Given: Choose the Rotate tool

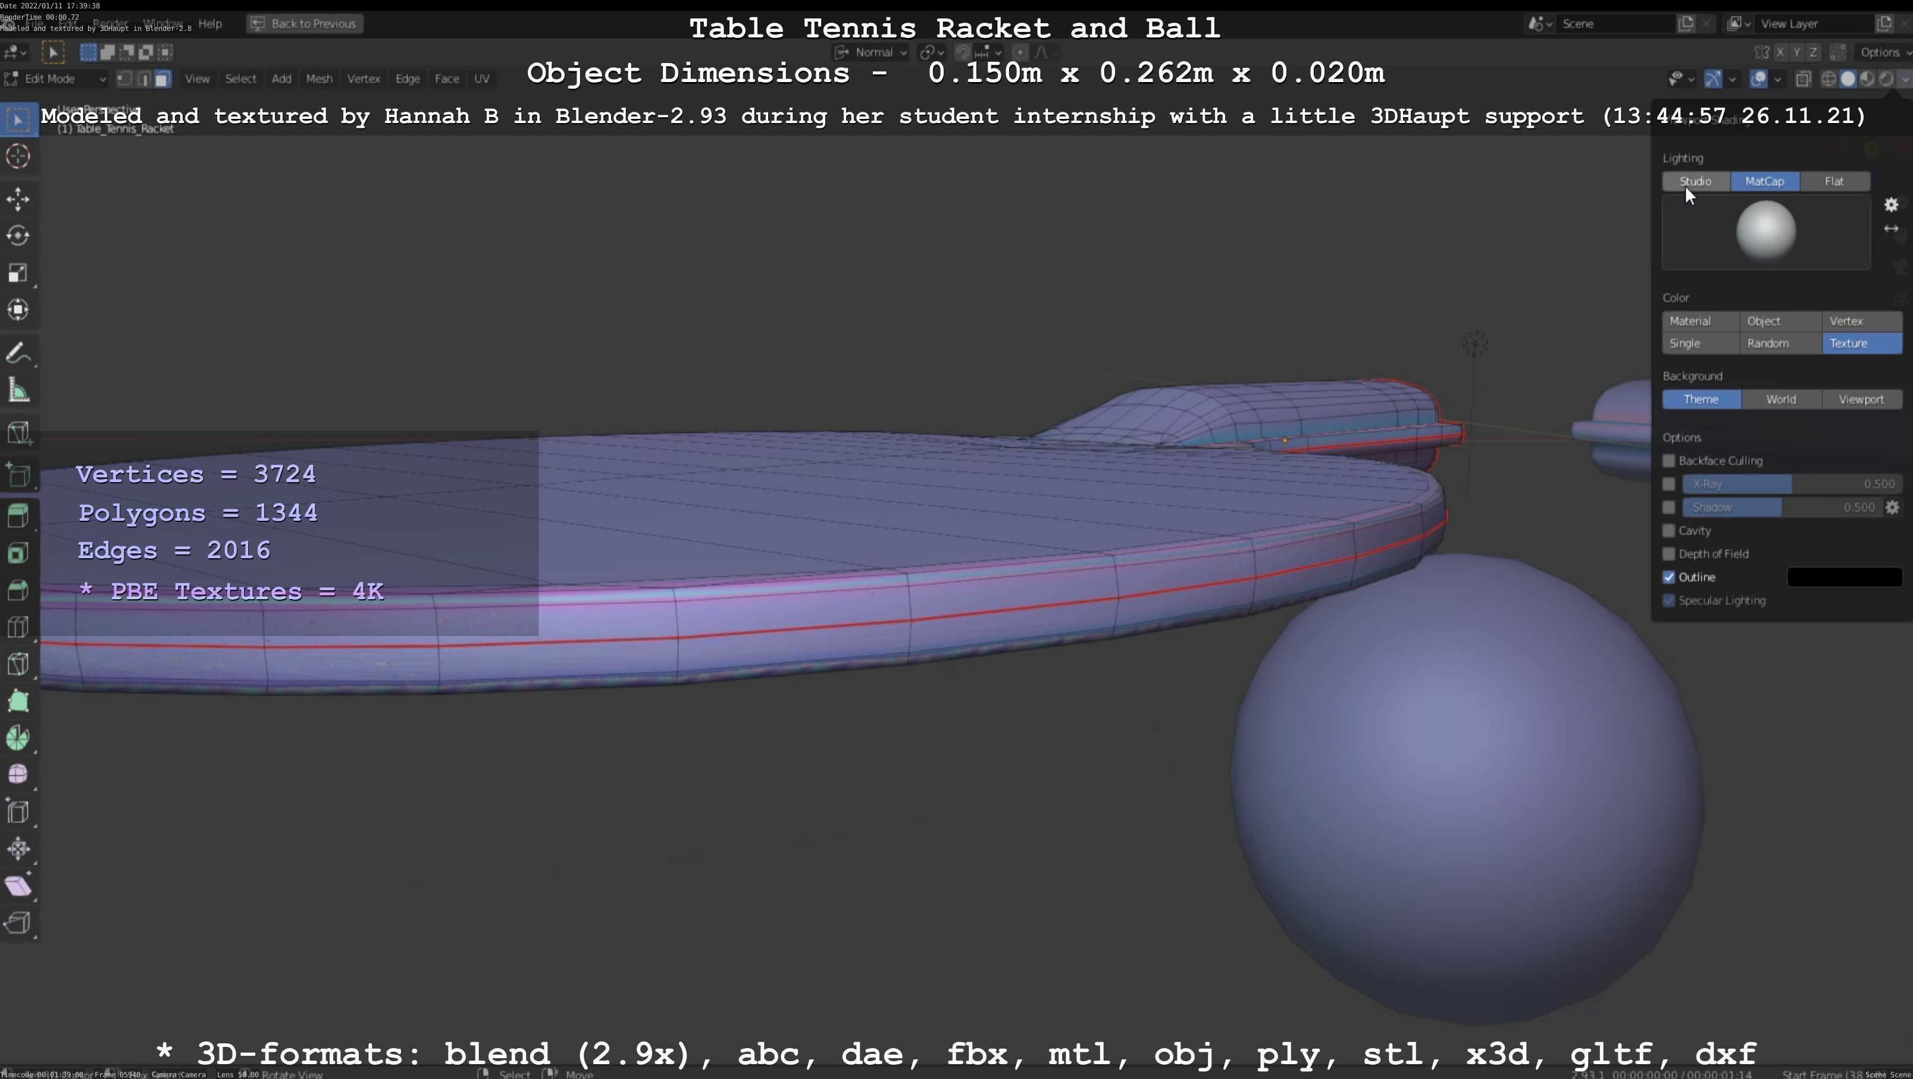Looking at the screenshot, I should [x=18, y=236].
